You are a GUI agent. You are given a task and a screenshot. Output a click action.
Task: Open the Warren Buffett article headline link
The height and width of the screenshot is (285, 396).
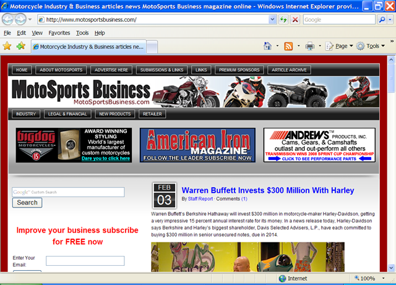point(268,190)
